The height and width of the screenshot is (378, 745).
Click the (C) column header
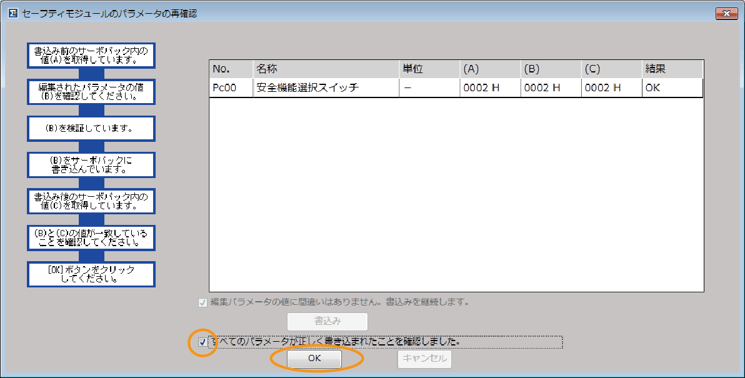611,68
